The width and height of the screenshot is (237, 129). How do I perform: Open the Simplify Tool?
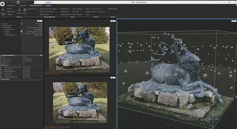click(65, 12)
